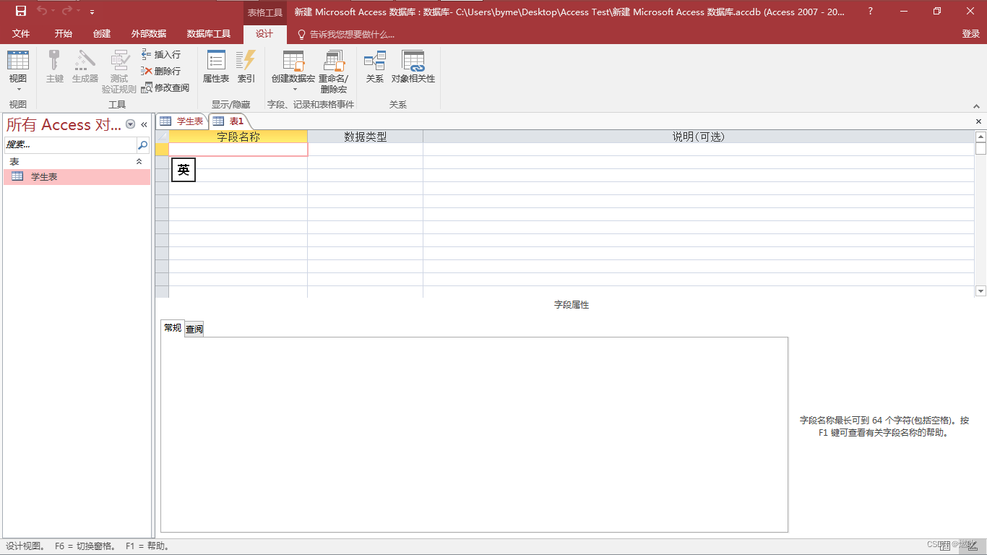Switch to the 创建 ribbon tab
Screen dimensions: 987x555
tap(102, 34)
